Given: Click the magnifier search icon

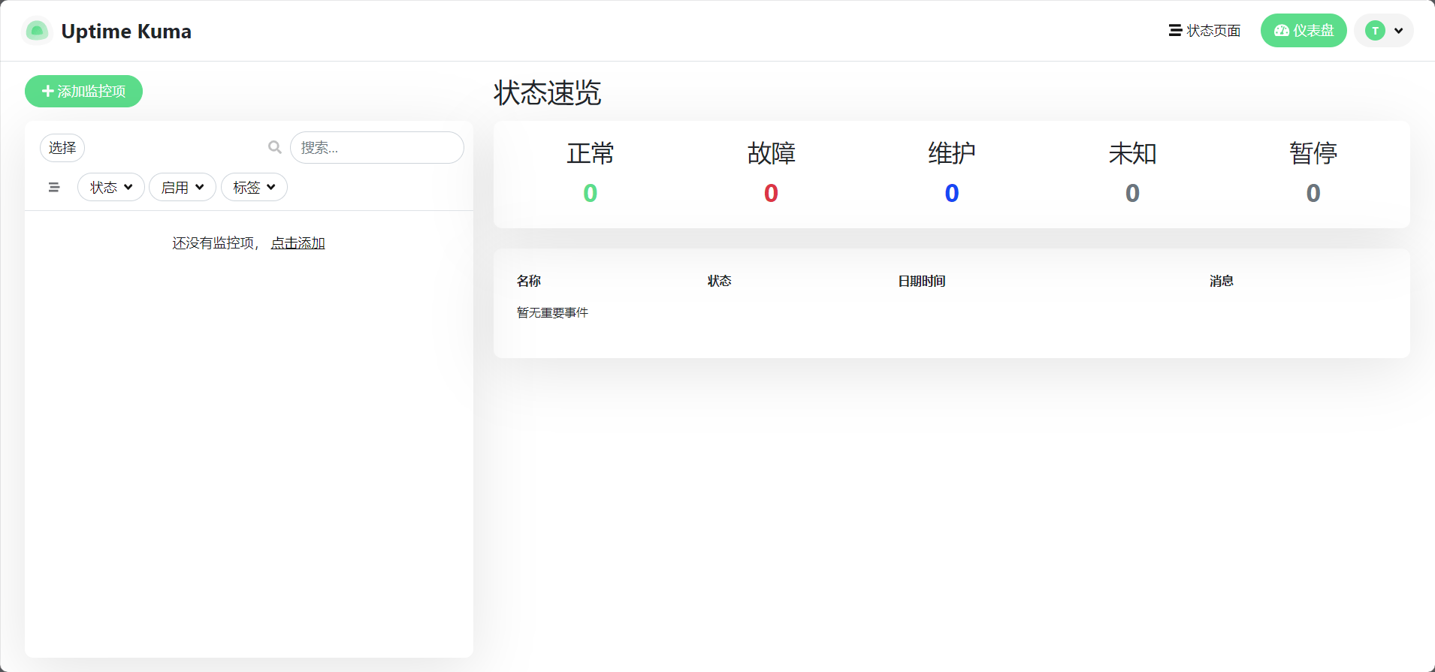Looking at the screenshot, I should 275,148.
